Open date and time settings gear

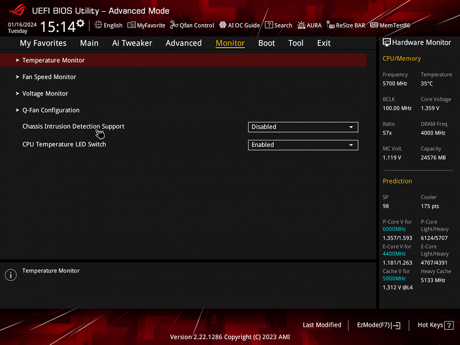point(80,23)
